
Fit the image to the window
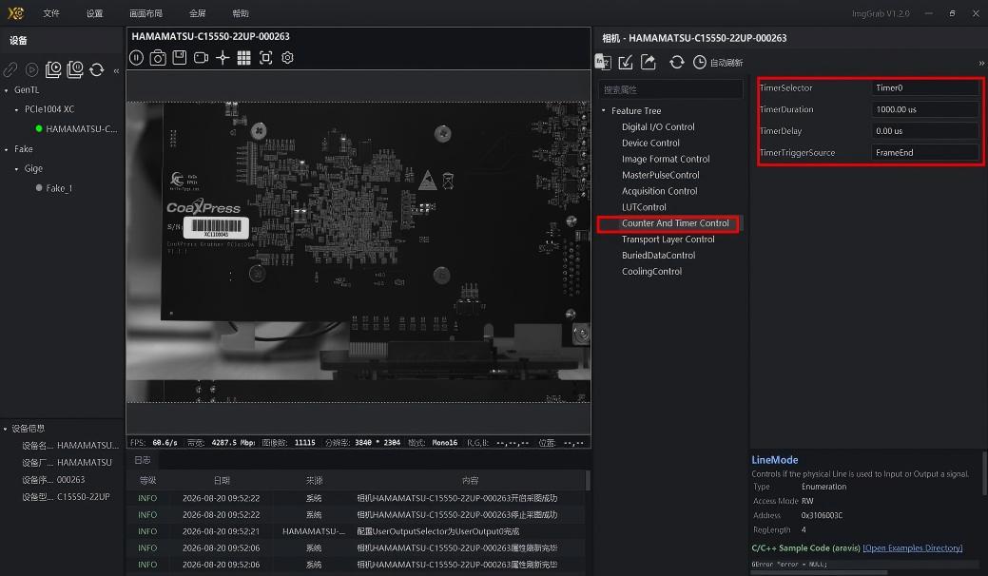(x=266, y=58)
